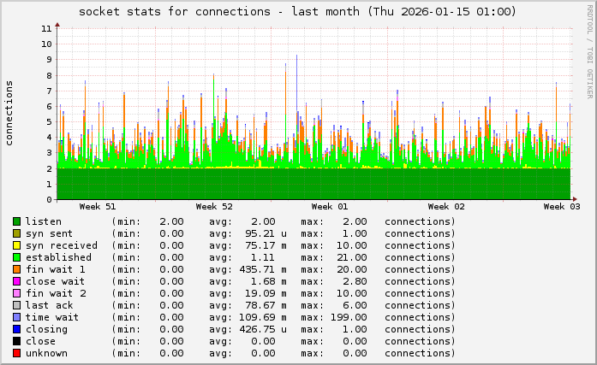Click the Week 01 axis label
Image resolution: width=597 pixels, height=365 pixels.
point(330,206)
